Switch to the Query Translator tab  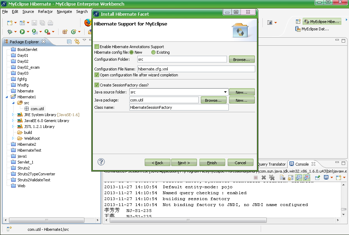[x=272, y=164]
